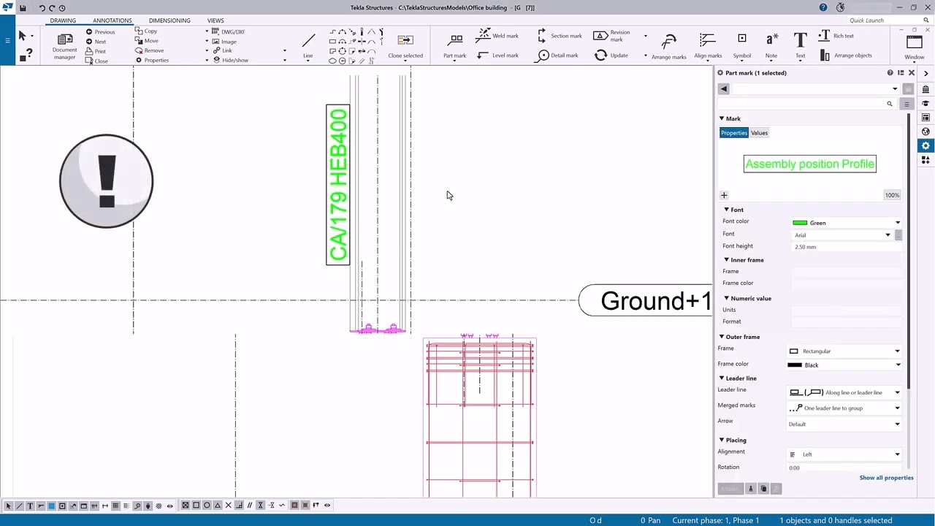Viewport: 935px width, 526px height.
Task: Add a Part mark
Action: pos(454,45)
